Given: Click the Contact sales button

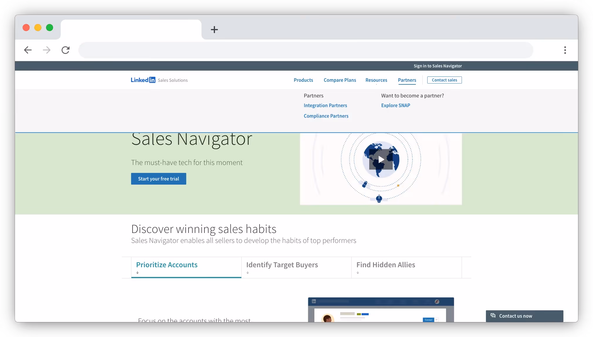Looking at the screenshot, I should [444, 80].
